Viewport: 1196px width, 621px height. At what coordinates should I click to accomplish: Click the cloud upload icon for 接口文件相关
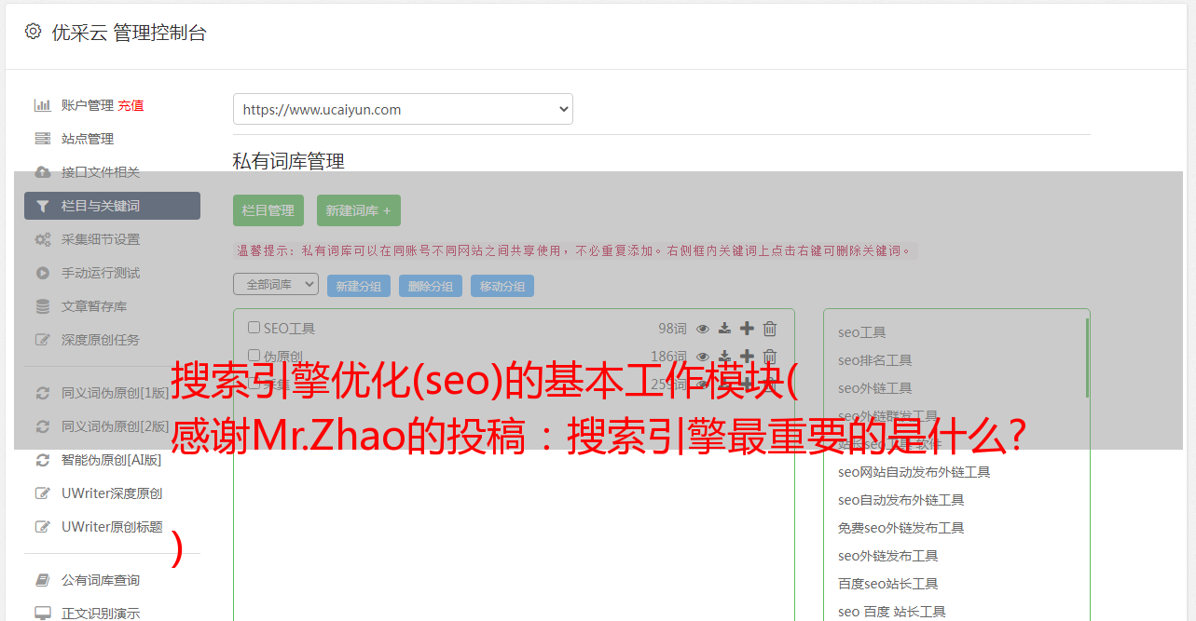coord(42,172)
